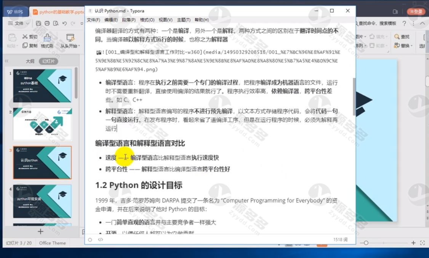Click the 替换 replace icon in WPS

(397, 45)
